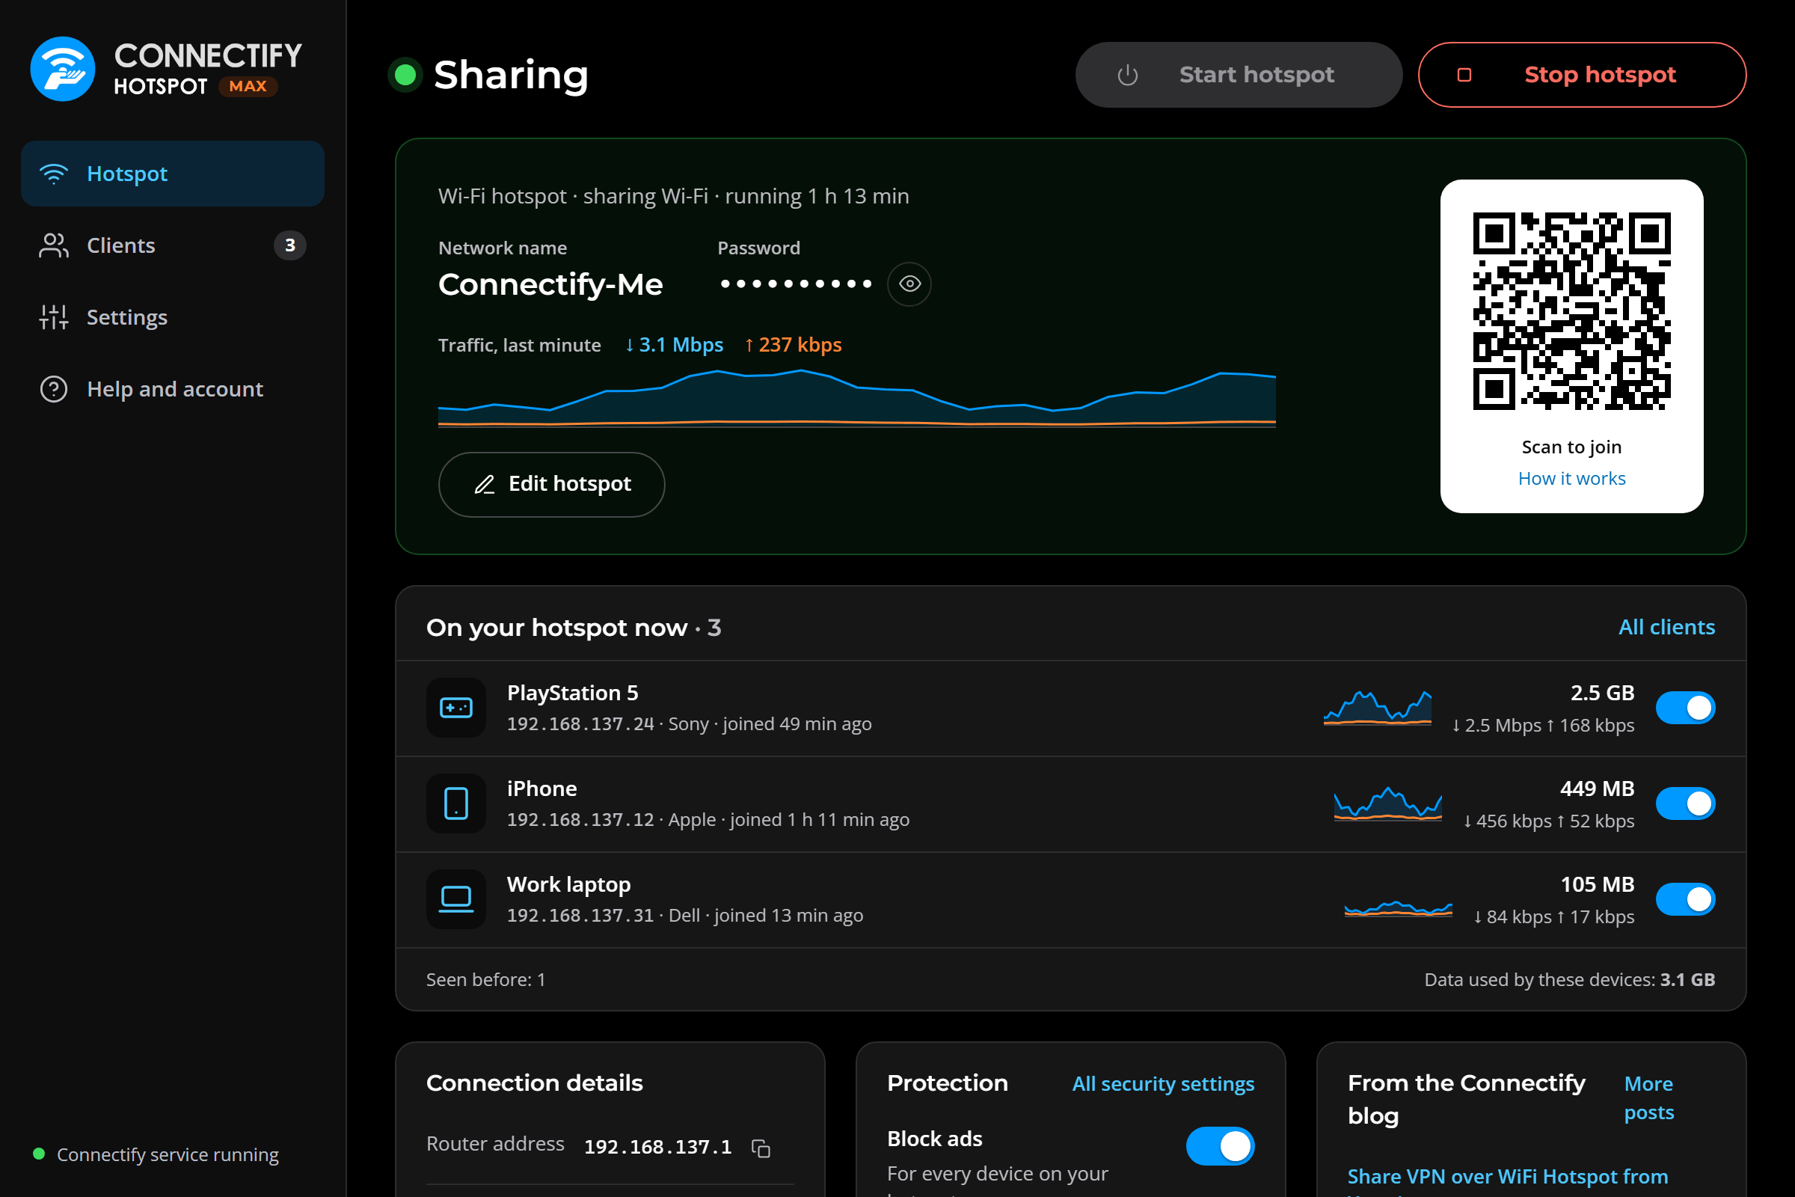Click the last-minute traffic graph
The height and width of the screenshot is (1197, 1795).
(857, 398)
